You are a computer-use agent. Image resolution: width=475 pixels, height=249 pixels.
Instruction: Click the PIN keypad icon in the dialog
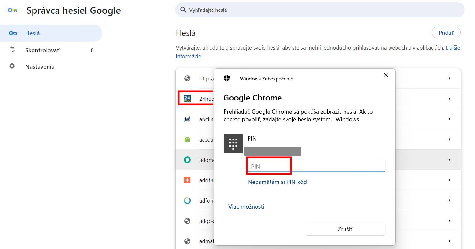(233, 144)
